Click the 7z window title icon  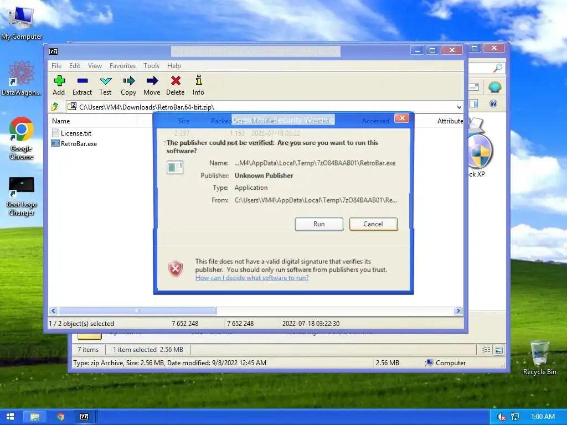[x=53, y=51]
